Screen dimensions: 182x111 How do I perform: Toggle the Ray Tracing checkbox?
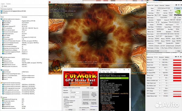[x=161, y=48]
